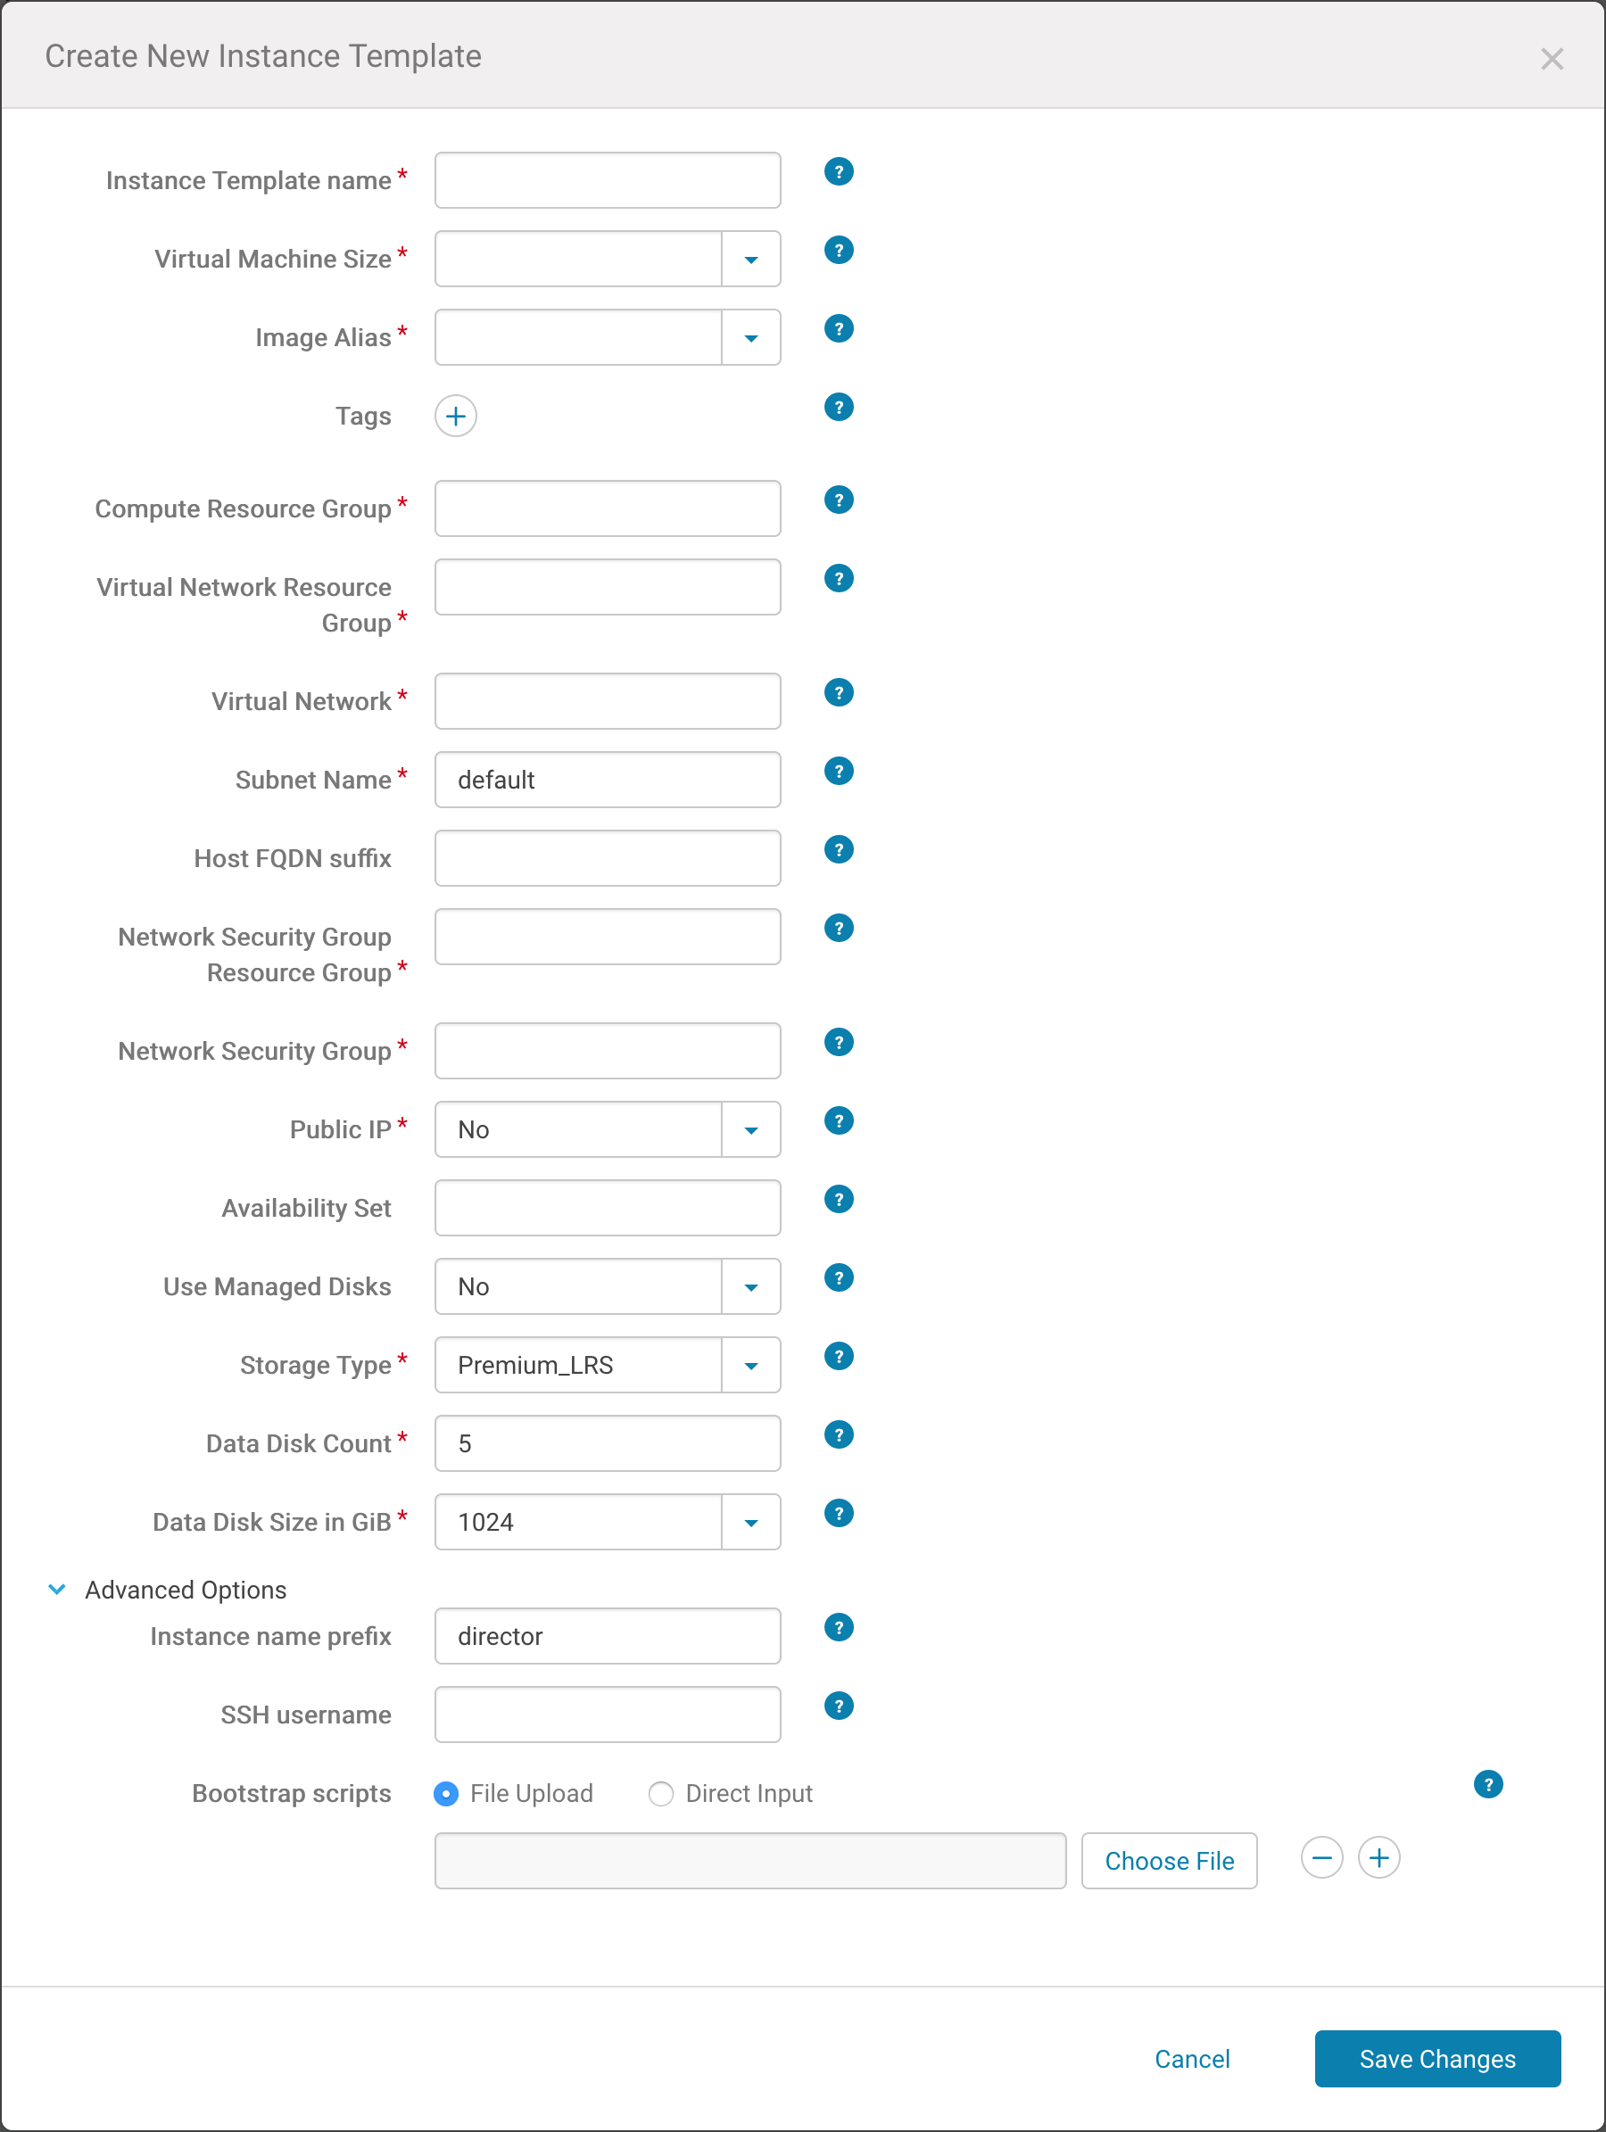Collapse the Advanced Options section
This screenshot has height=2132, width=1606.
(57, 1590)
